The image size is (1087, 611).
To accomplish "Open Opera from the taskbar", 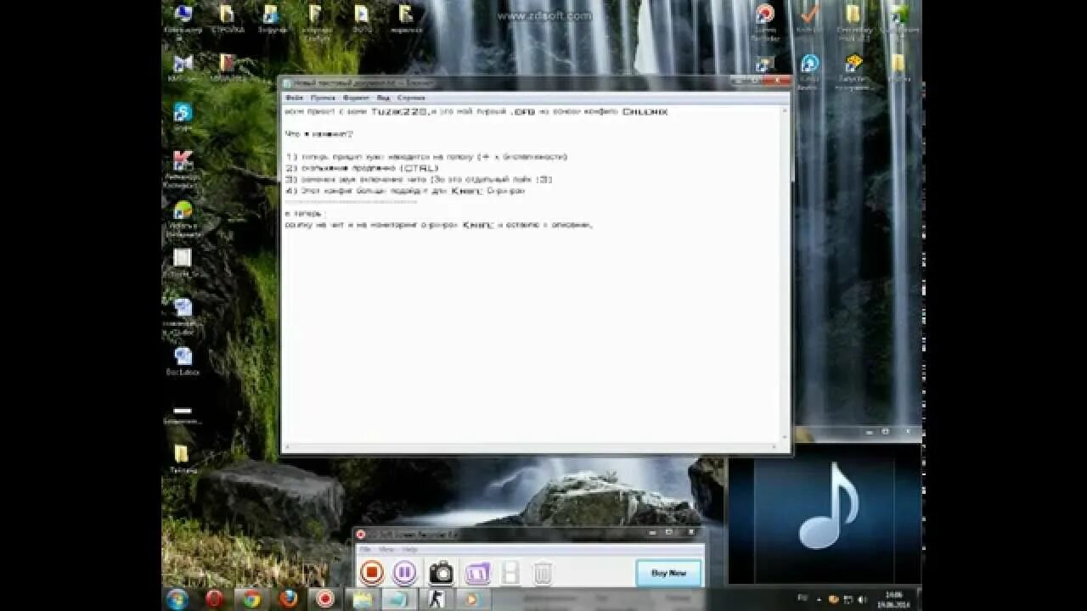I will coord(214,598).
